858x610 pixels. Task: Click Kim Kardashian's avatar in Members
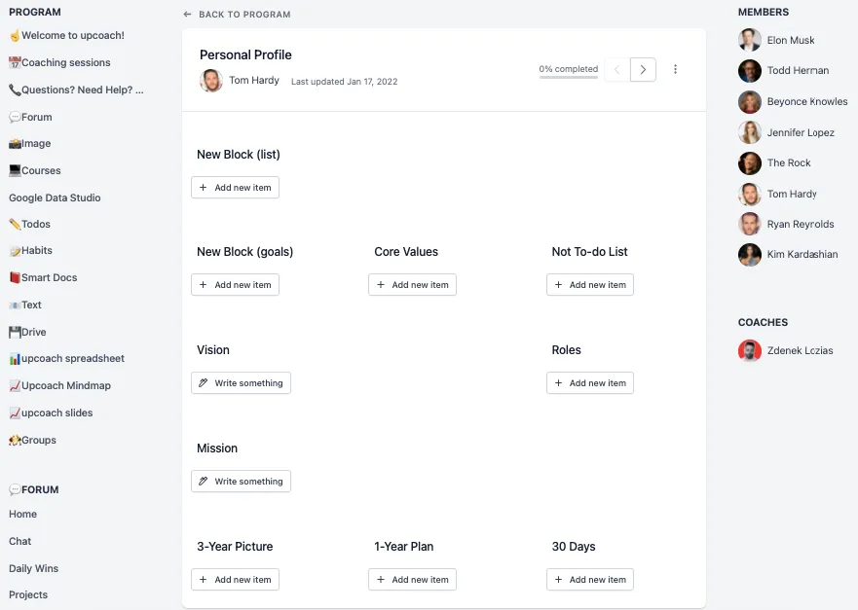[749, 254]
